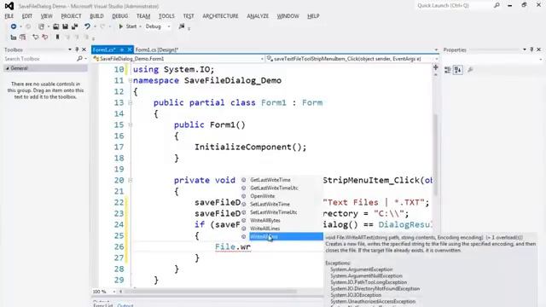Open the VIEW menu

tap(46, 16)
